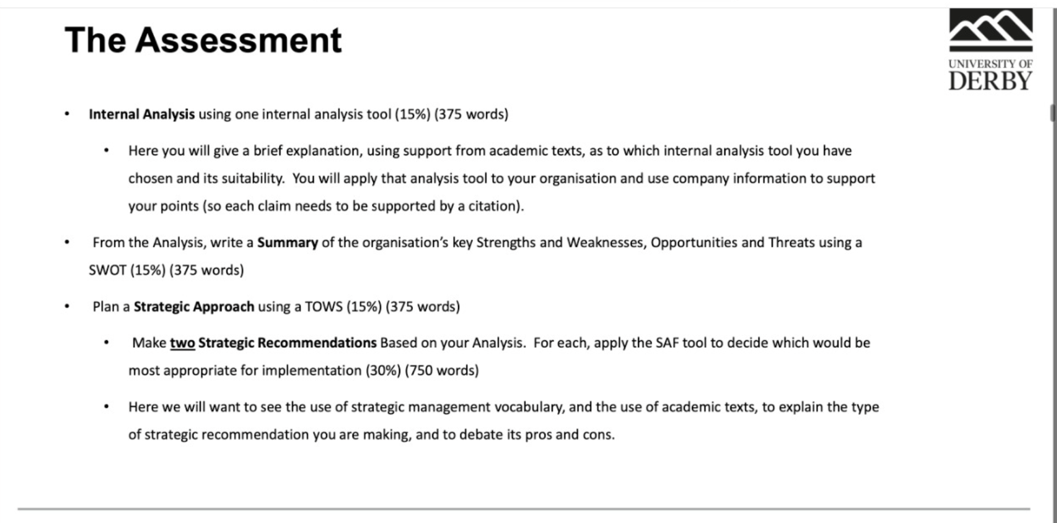Click the bold word "Summary"
Screen dimensions: 1057x523
point(288,243)
